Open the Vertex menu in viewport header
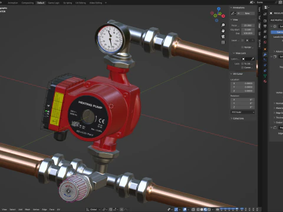 point(36,210)
